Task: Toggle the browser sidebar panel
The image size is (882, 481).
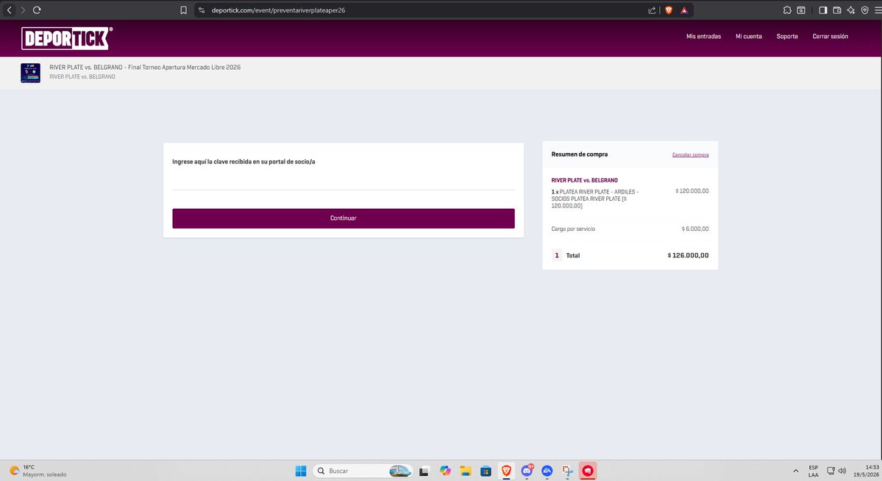Action: pyautogui.click(x=823, y=10)
